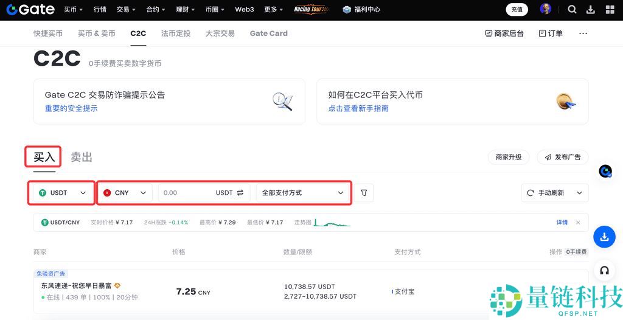Screen dimensions: 623x320
Task: Click the USDT/CNY price trend chart
Action: (332, 223)
